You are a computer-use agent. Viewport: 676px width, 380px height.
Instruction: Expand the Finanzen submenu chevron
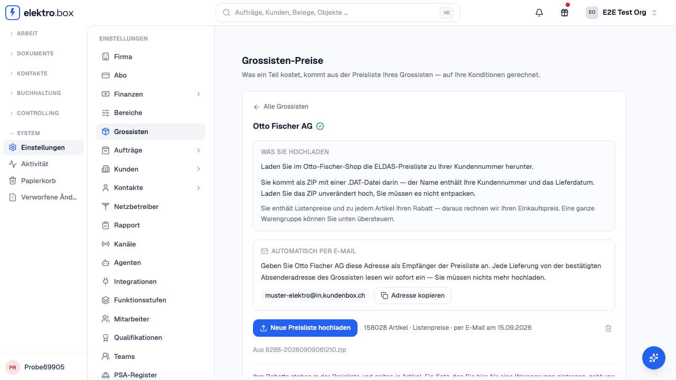click(199, 94)
